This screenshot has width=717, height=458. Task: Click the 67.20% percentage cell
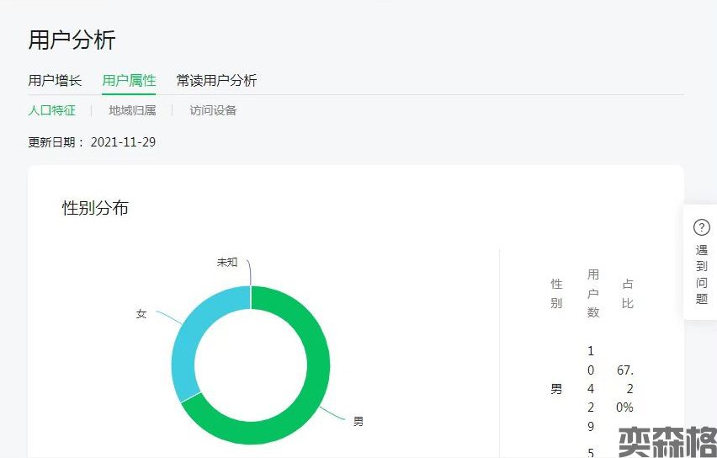point(625,389)
